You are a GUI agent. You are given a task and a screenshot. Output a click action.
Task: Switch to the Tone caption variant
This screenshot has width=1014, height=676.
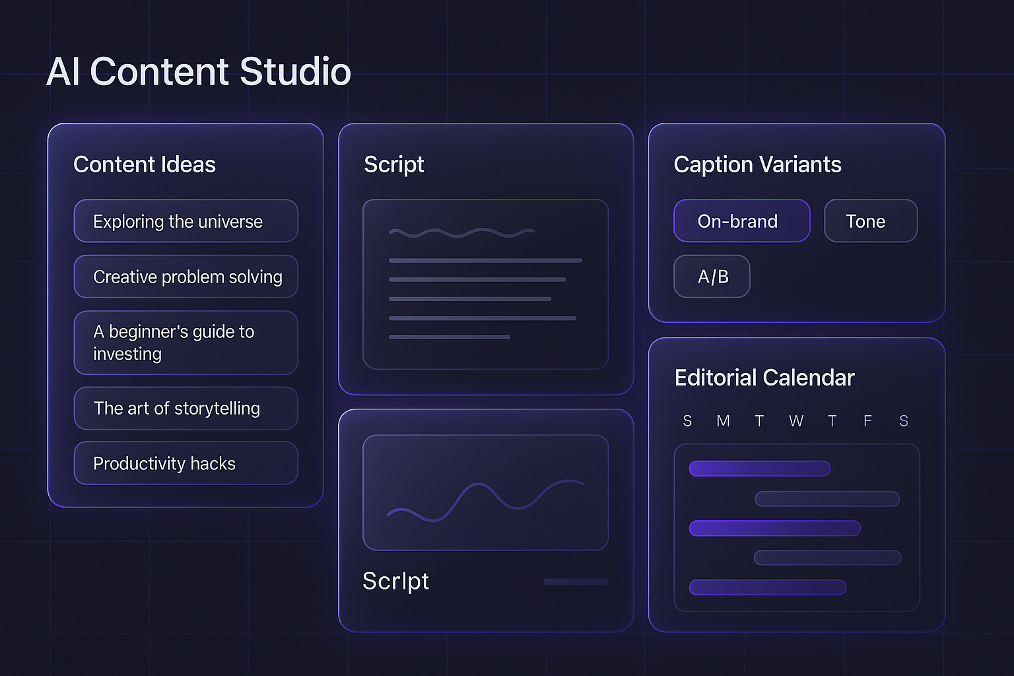click(869, 220)
